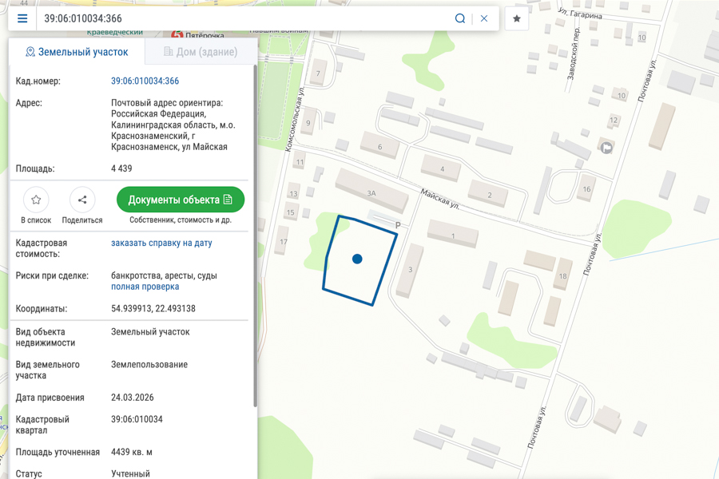Click building 3 next to the parcel
Screen dimensions: 719x479
(x=410, y=271)
